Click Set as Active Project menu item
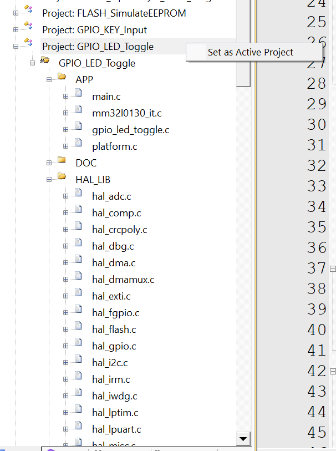 coord(250,53)
